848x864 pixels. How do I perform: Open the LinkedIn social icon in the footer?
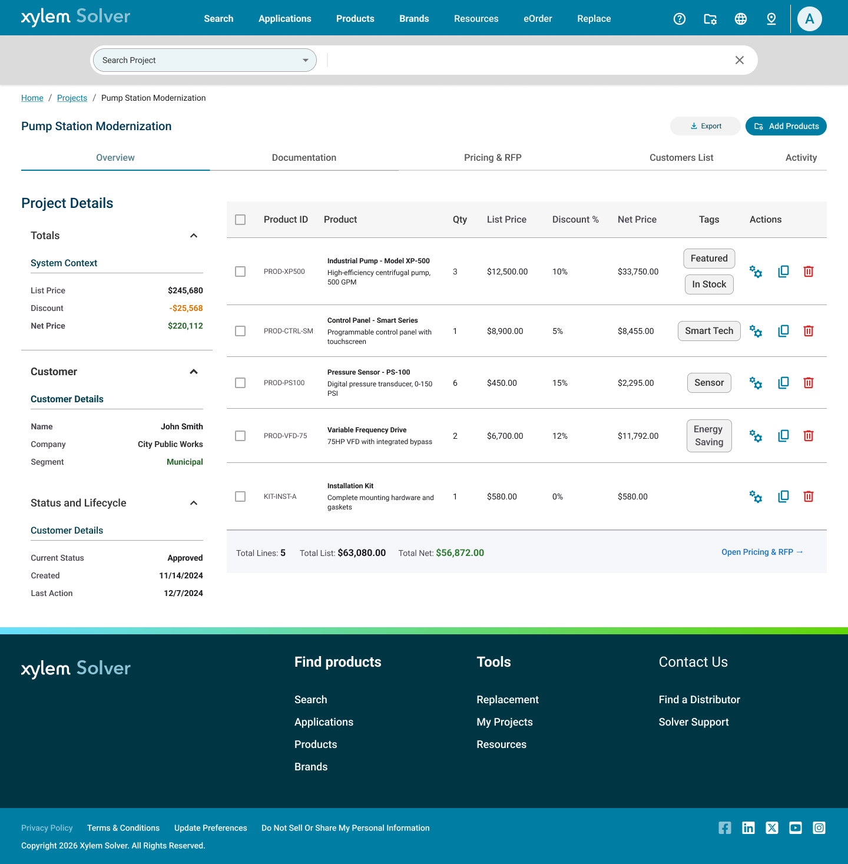[748, 827]
